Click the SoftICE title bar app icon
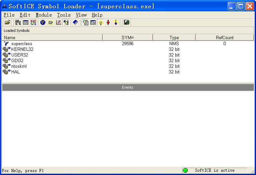Screen dimensions: 256x175 pyautogui.click(x=4, y=6)
